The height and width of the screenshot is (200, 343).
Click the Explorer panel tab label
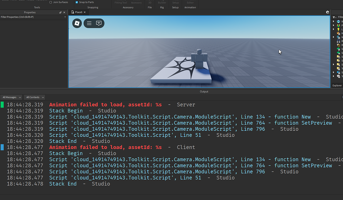(x=337, y=86)
